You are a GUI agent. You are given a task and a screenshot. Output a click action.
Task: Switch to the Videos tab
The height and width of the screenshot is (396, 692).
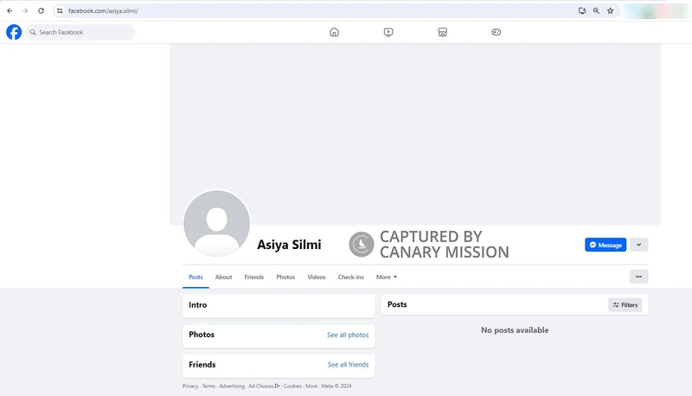coord(317,277)
